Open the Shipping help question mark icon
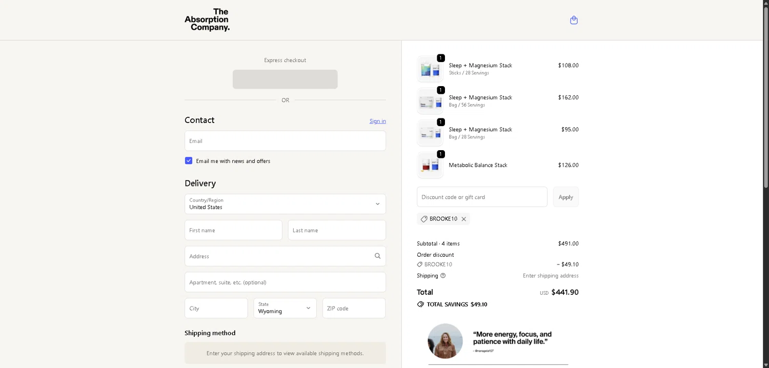This screenshot has height=368, width=769. 443,276
